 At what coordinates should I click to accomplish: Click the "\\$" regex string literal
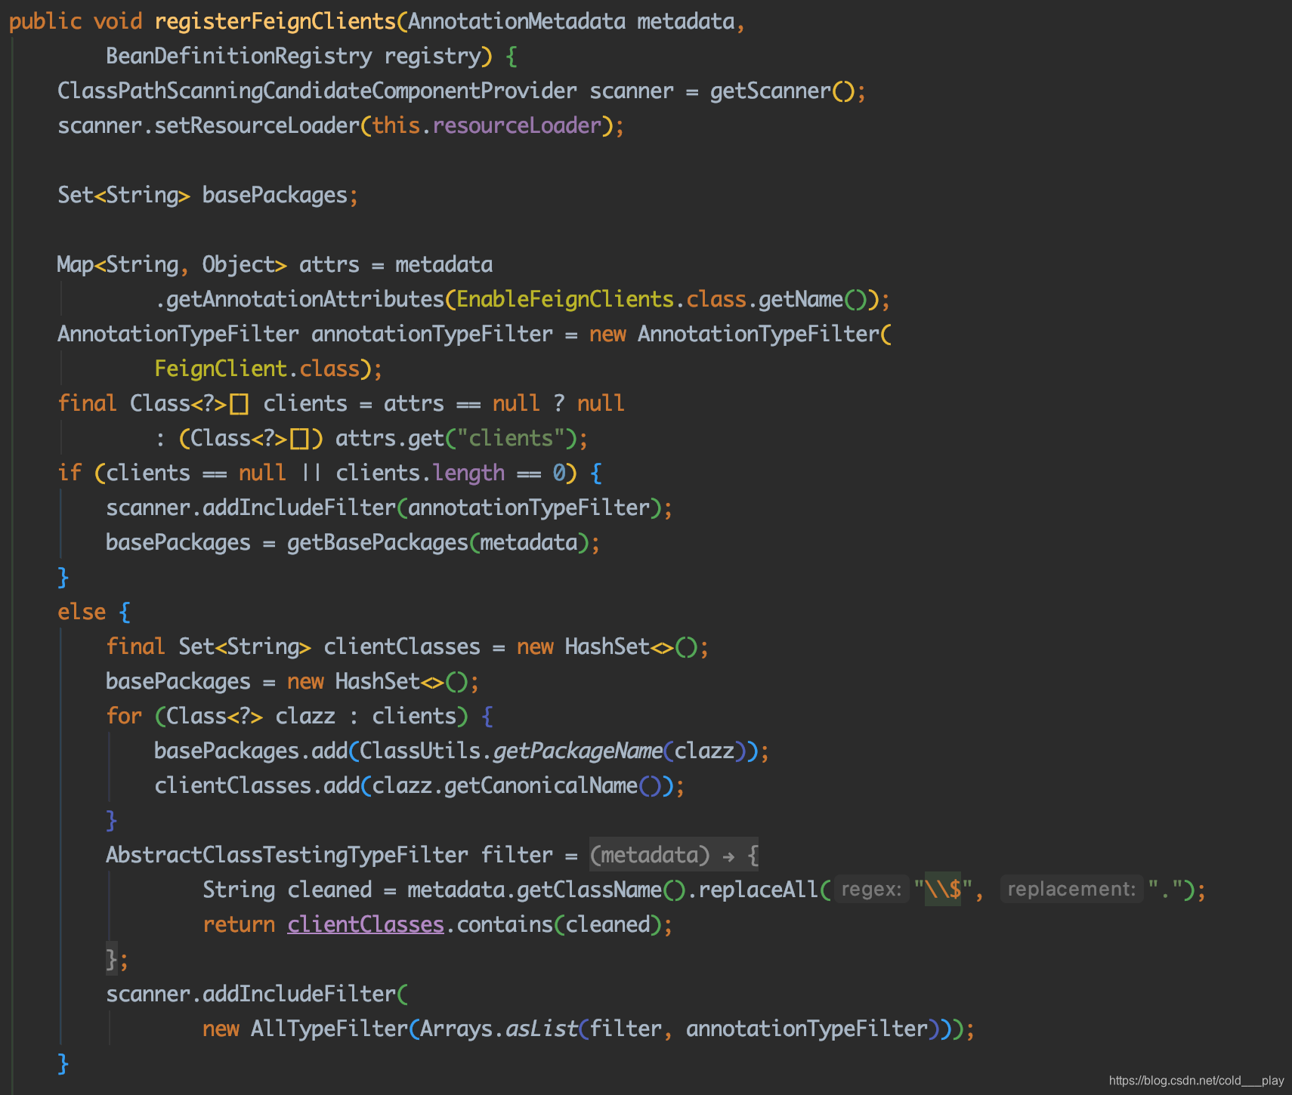[x=943, y=890]
